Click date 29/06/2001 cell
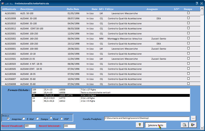 [74, 49]
